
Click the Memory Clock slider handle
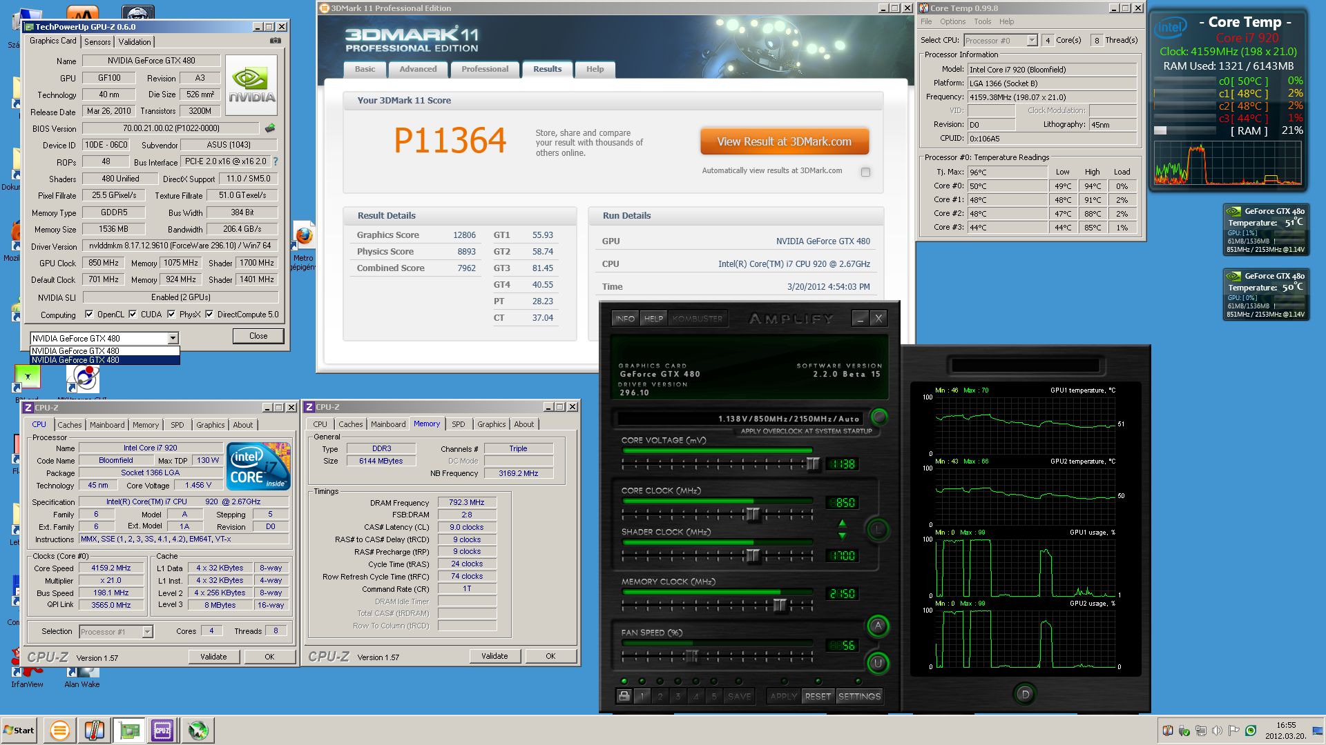(780, 605)
